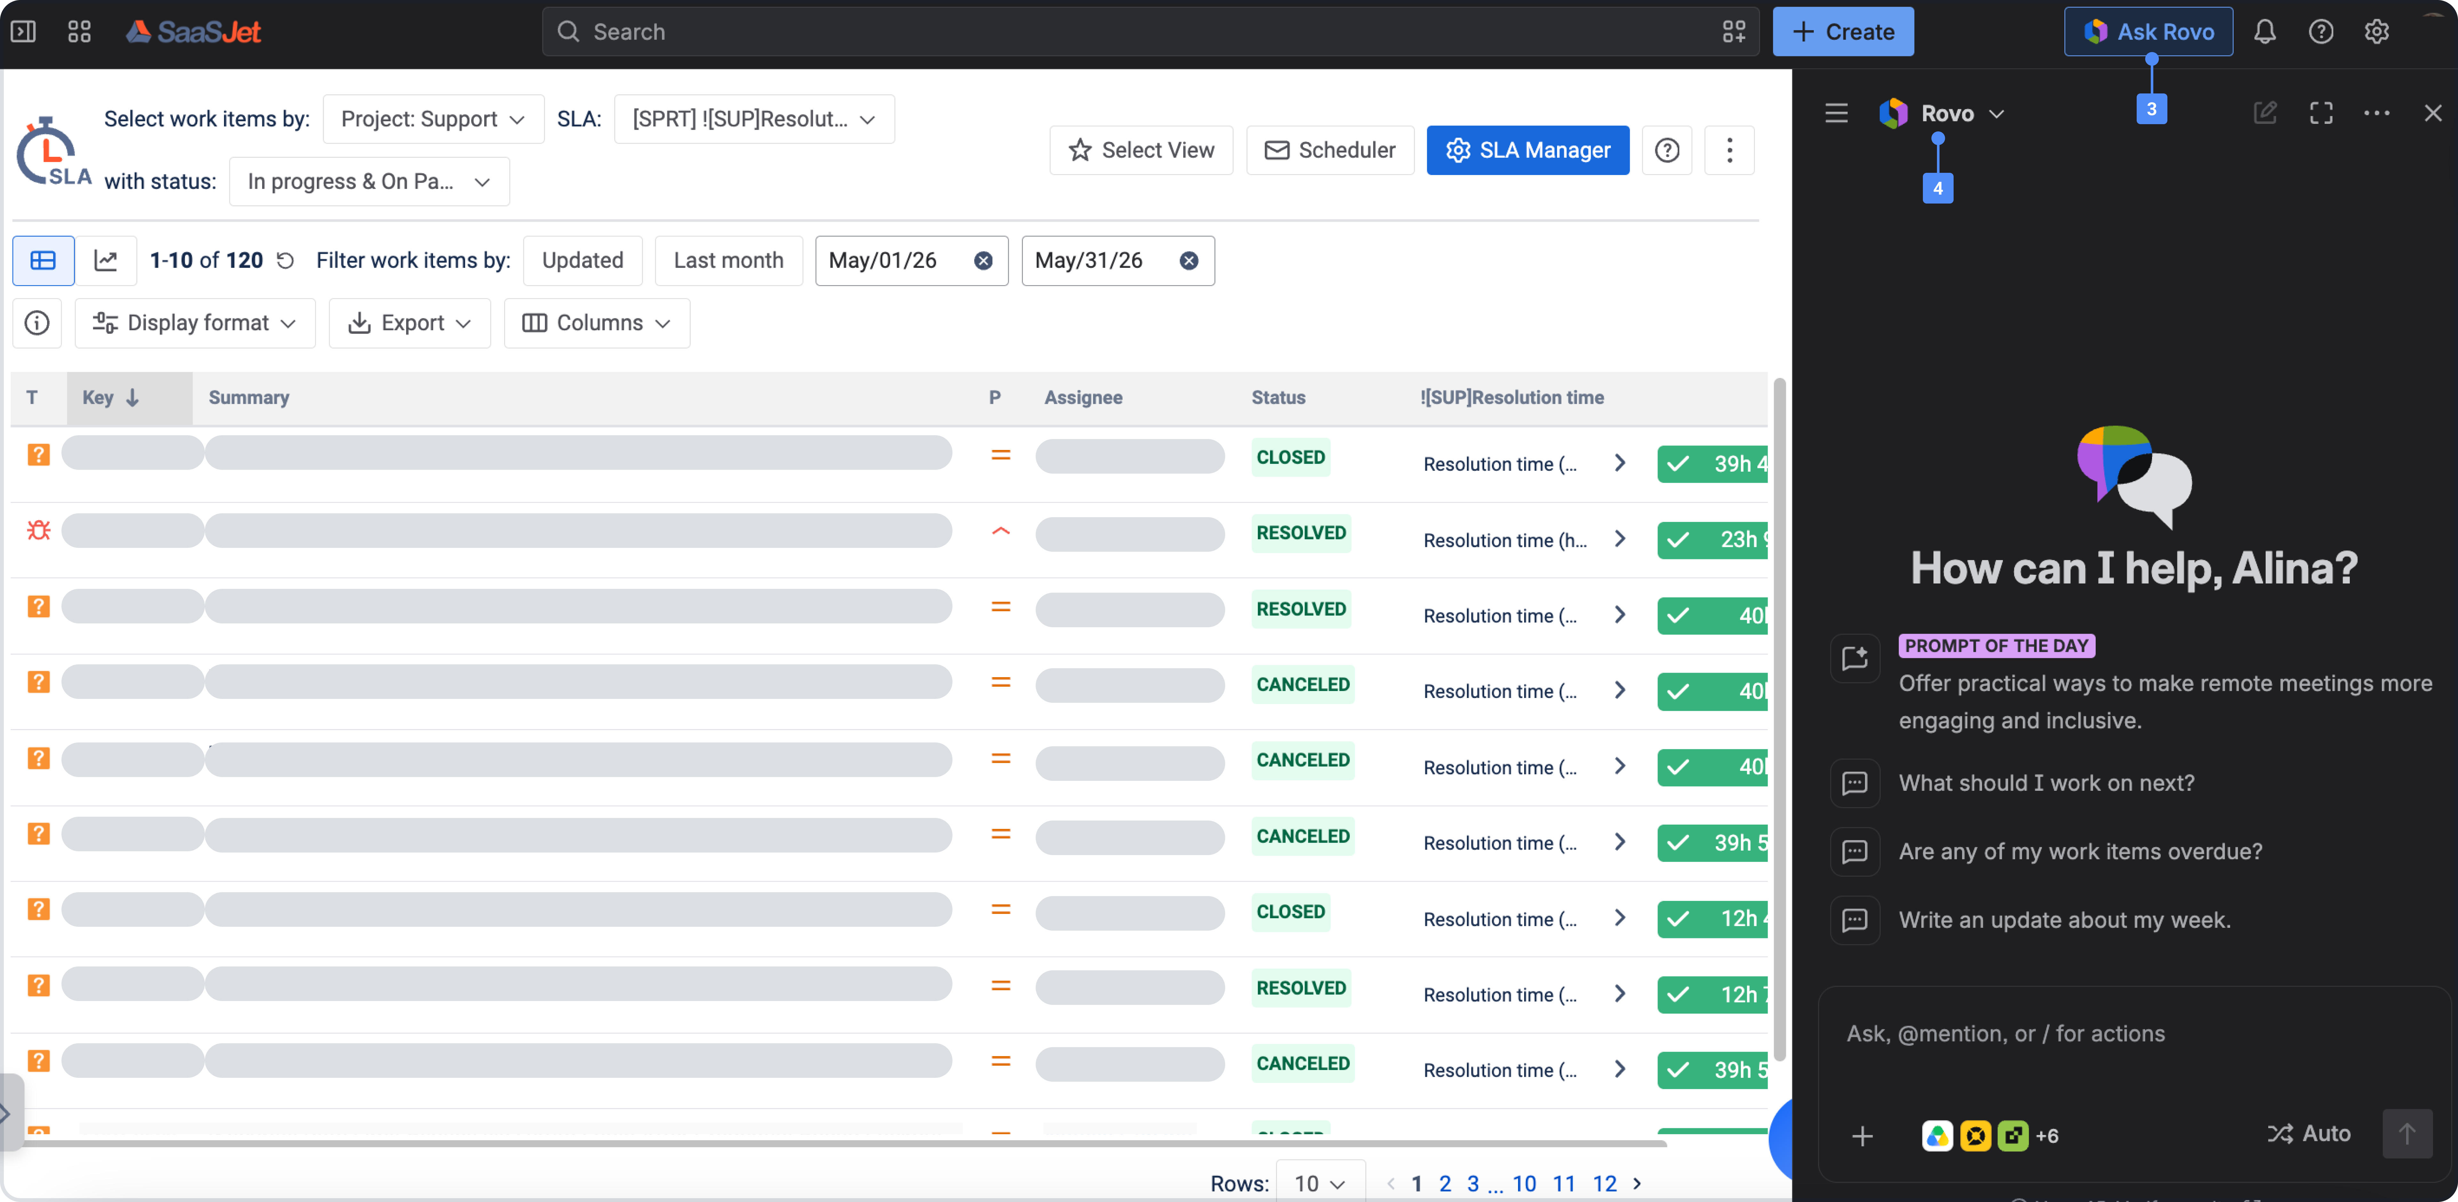Switch to table view icon
Screen dimensions: 2458x1202
tap(43, 260)
